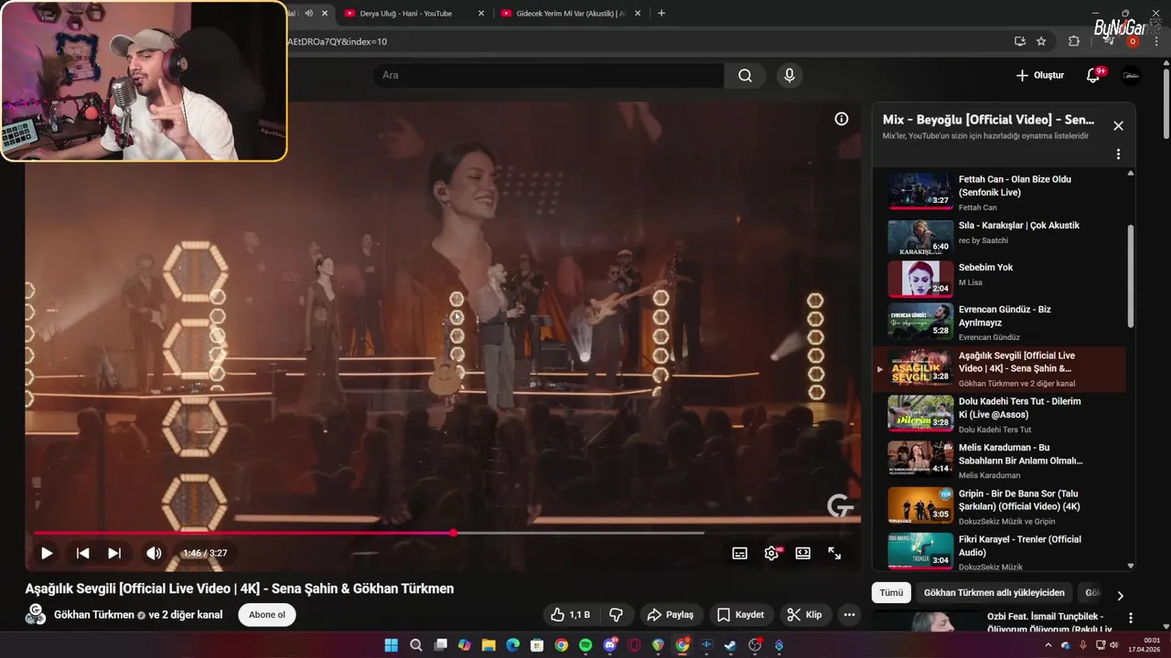Screen dimensions: 1171x658
Task: Open browser extensions puzzle icon
Action: click(x=1074, y=41)
